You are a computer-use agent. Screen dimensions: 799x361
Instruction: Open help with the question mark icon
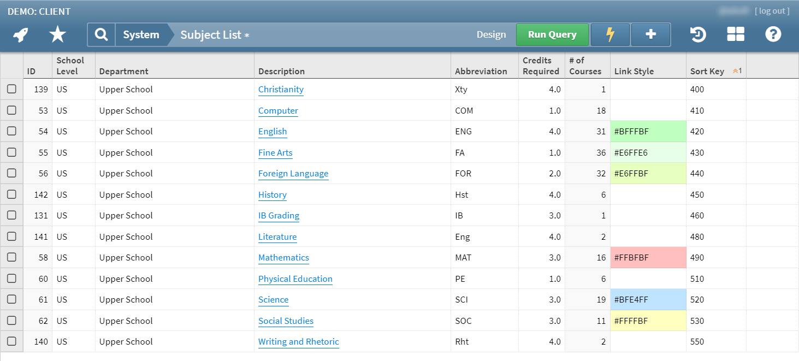click(773, 35)
